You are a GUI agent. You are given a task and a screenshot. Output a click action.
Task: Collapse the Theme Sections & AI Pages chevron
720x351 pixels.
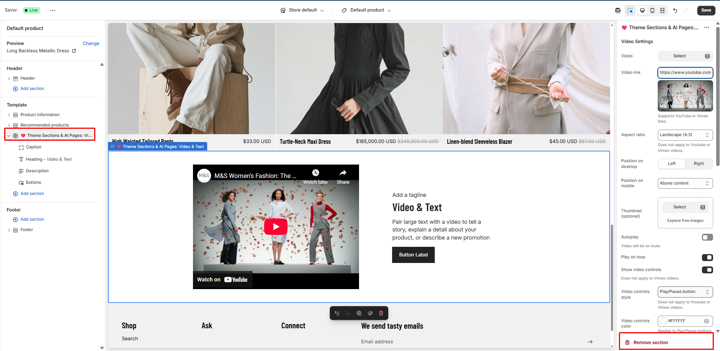coord(8,136)
